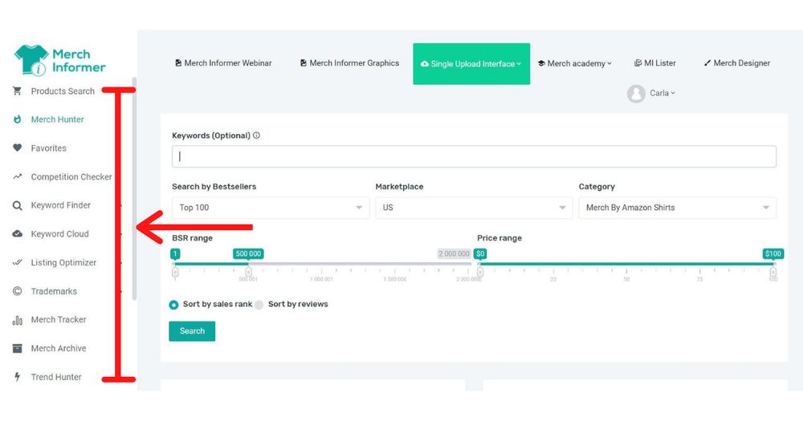Open Listing Optimizer from the sidebar

click(63, 262)
